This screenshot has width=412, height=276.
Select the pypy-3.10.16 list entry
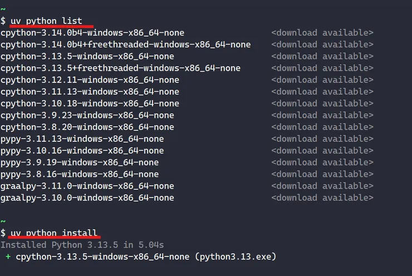(x=82, y=151)
